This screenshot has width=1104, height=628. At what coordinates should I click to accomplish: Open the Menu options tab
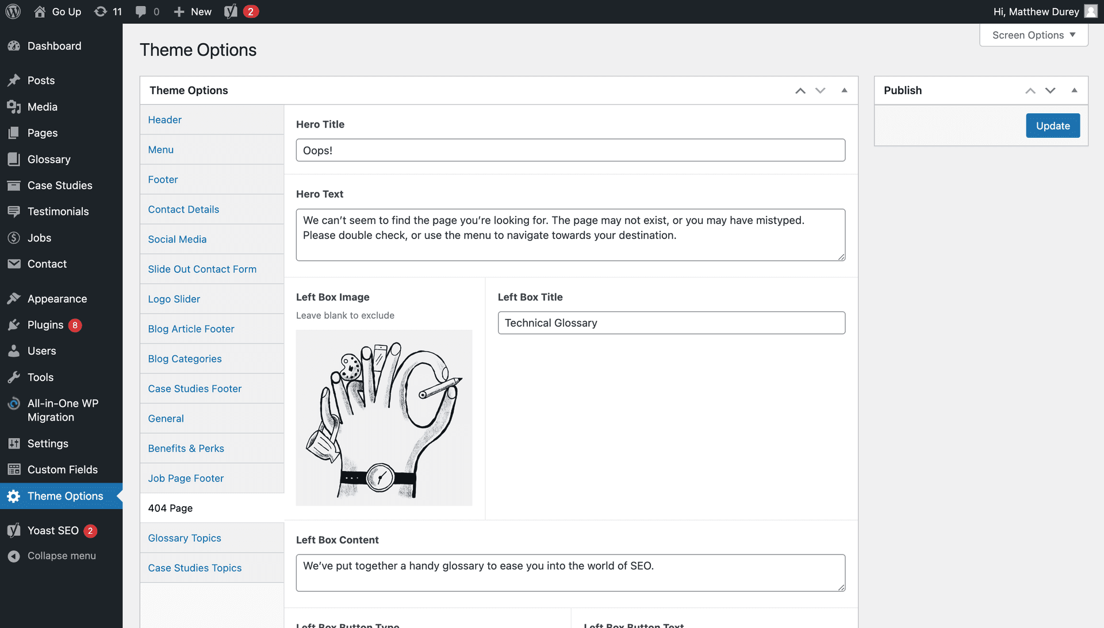pos(212,149)
